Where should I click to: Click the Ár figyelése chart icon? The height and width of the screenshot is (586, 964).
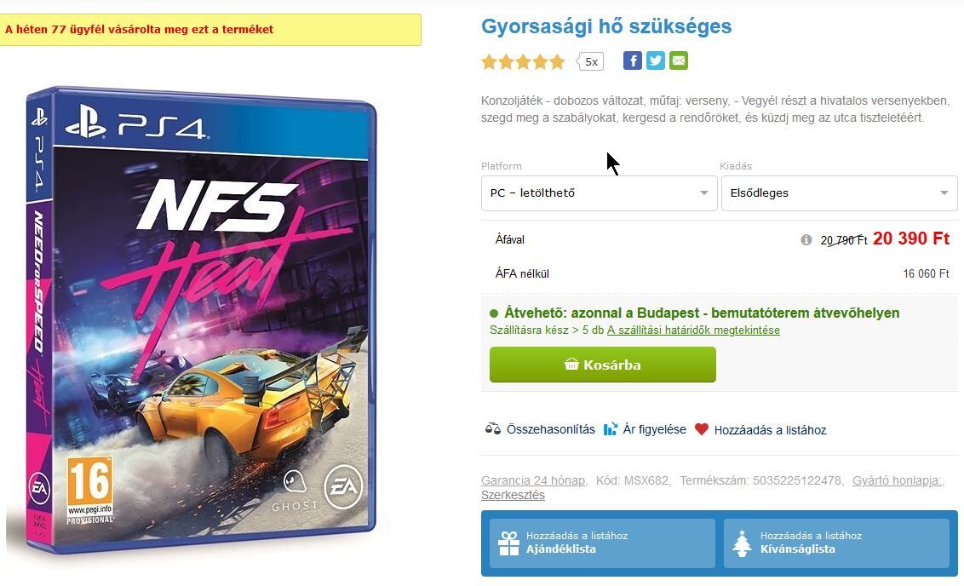coord(610,428)
